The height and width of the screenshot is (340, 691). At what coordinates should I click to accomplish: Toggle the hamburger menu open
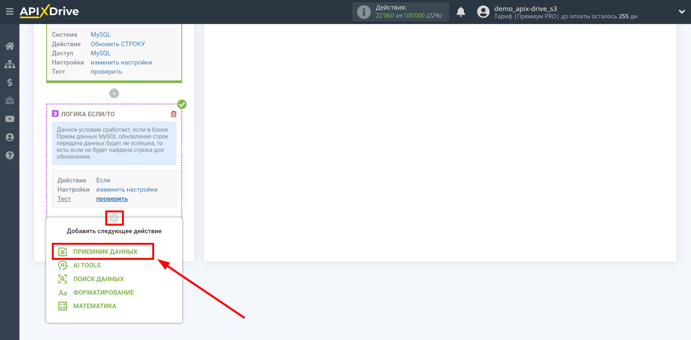pos(9,11)
